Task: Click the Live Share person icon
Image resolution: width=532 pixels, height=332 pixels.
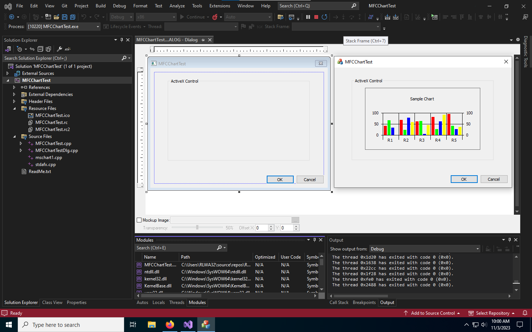Action: [x=525, y=17]
